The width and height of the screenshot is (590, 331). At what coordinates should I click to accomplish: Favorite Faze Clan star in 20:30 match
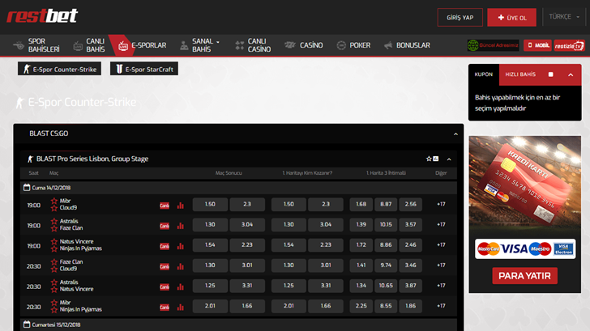click(x=54, y=262)
